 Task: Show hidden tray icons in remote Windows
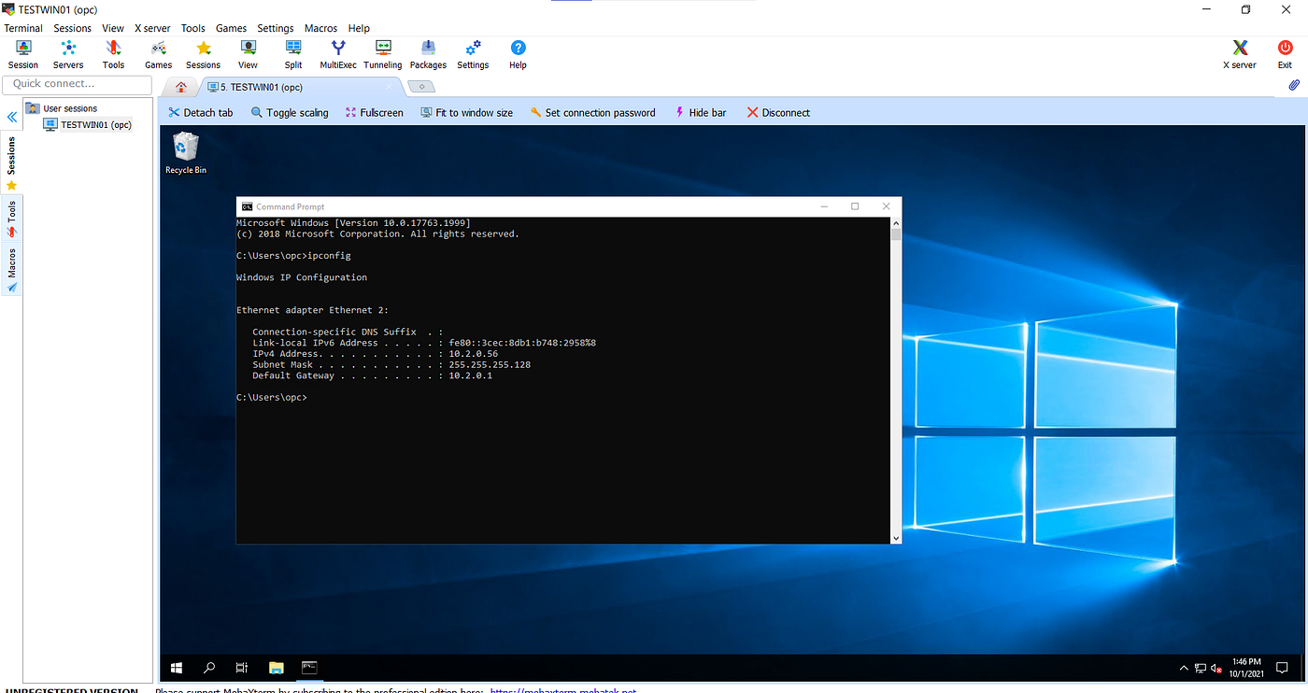pos(1183,668)
